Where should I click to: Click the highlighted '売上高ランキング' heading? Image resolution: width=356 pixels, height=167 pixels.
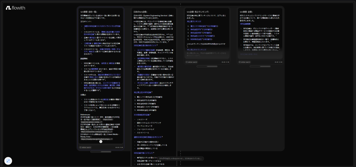click(x=194, y=22)
